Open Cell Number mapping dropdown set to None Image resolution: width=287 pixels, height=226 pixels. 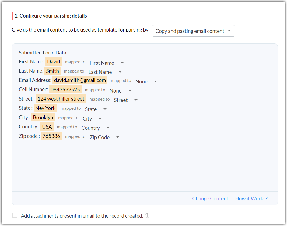pyautogui.click(x=120, y=91)
